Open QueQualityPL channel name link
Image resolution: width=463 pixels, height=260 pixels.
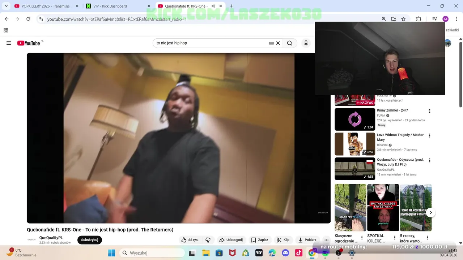click(x=51, y=238)
